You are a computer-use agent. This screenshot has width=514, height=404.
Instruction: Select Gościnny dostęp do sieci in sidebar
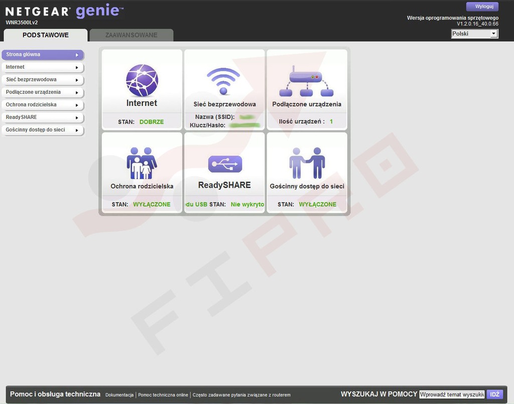coord(43,130)
